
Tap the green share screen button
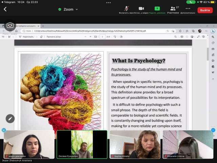point(157,8)
